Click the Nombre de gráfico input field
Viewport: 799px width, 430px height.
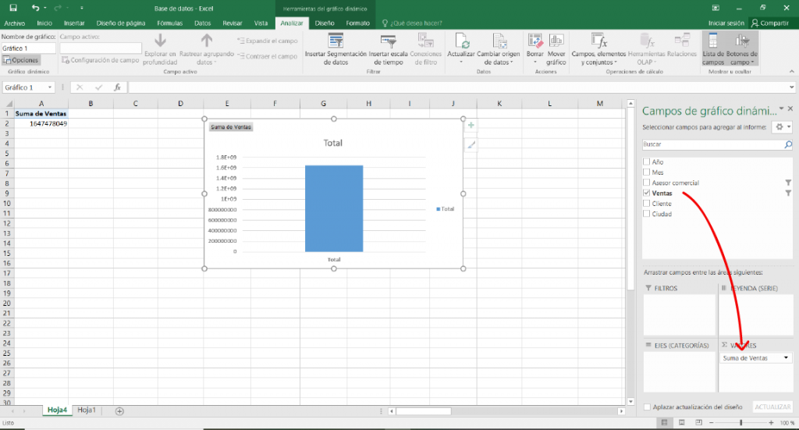pos(28,48)
